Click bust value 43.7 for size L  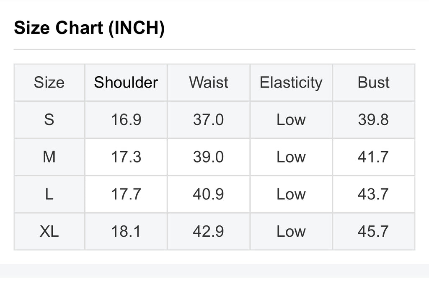coord(373,194)
